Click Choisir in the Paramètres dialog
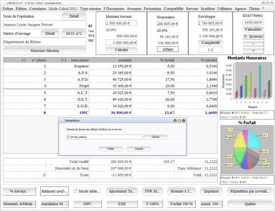Image resolution: width=275 pixels, height=211 pixels. coord(156,137)
